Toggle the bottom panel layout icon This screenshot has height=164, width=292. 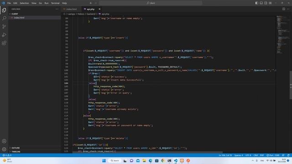[x=261, y=3]
